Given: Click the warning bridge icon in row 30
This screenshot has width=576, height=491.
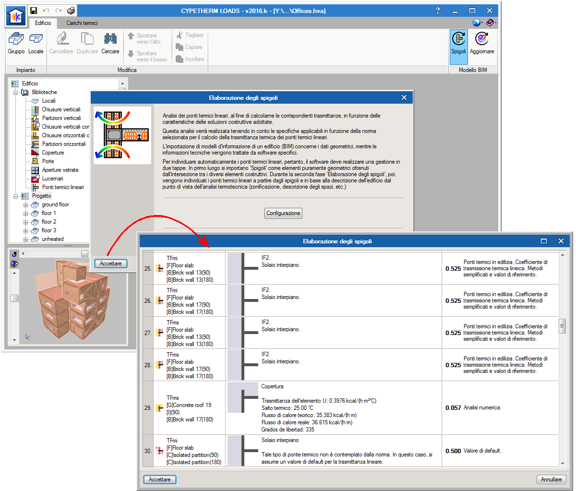Looking at the screenshot, I should point(158,451).
